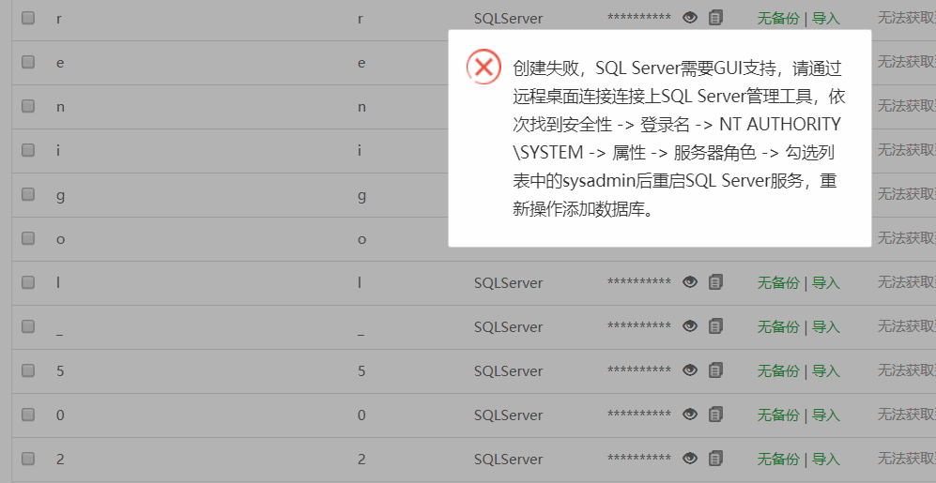This screenshot has width=936, height=483.
Task: Click 无备份 for database row 5
Action: point(778,370)
